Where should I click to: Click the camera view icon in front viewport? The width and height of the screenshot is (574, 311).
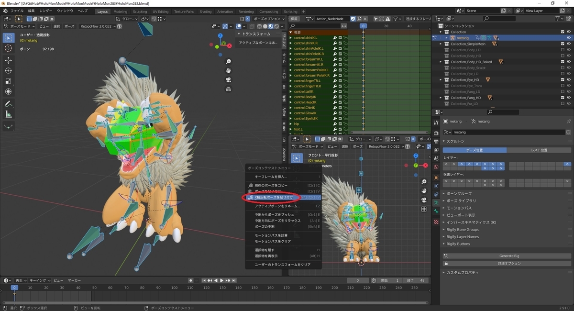424,200
